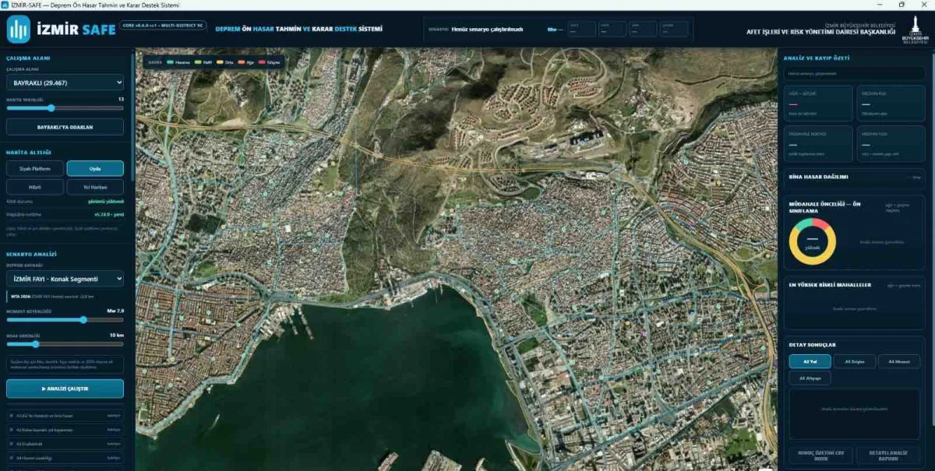The height and width of the screenshot is (471, 935).
Task: Click the Göçme legend color dot
Action: coord(262,61)
